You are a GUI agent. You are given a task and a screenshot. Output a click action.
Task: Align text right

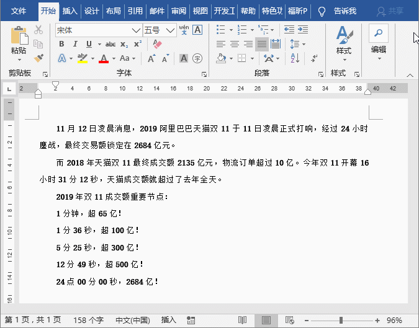point(248,44)
